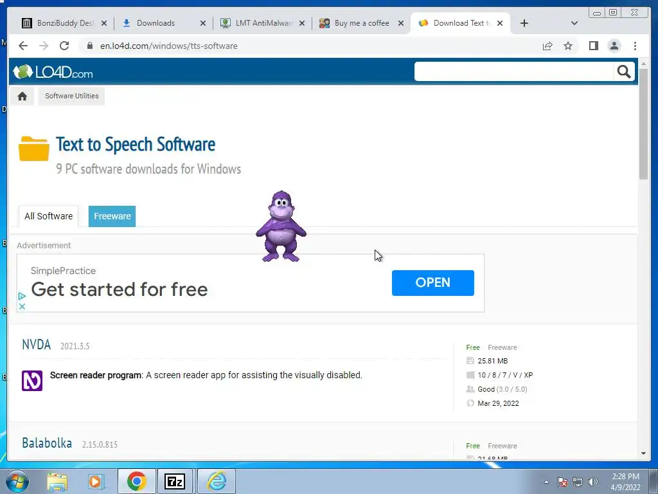Click the AdChoices triangle icon
This screenshot has height=494, width=658.
click(x=22, y=296)
